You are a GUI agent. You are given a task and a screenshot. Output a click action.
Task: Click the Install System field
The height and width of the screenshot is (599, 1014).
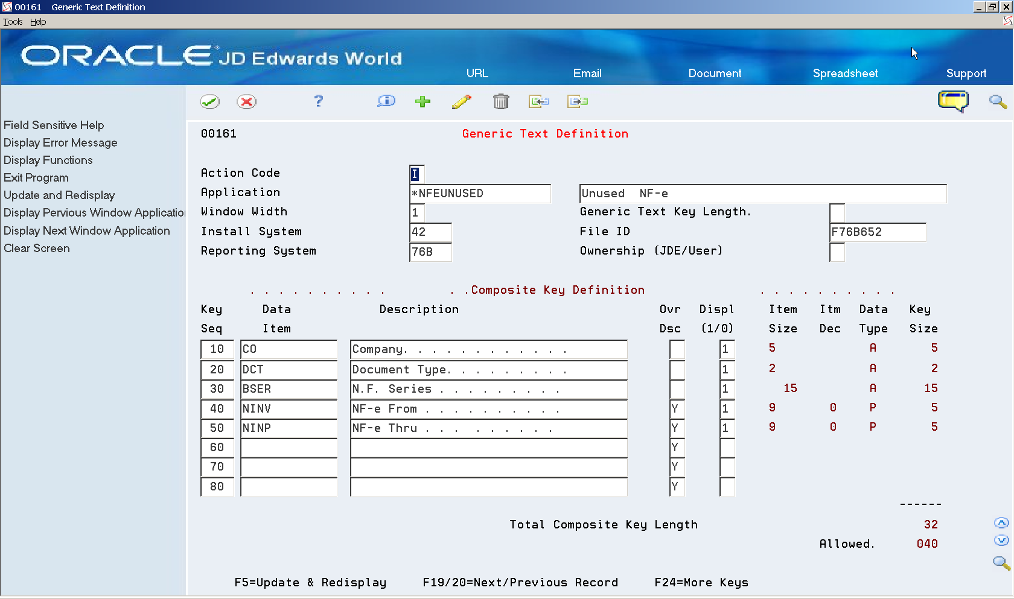click(x=430, y=232)
